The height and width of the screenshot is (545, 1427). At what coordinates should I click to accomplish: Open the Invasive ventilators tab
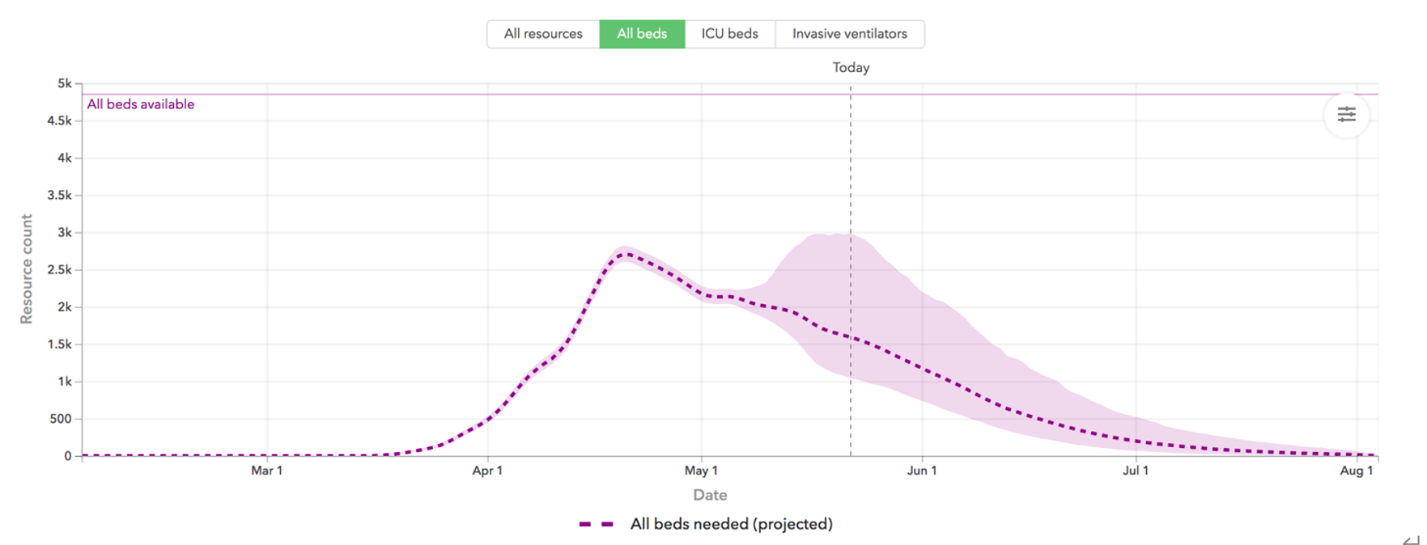coord(849,34)
